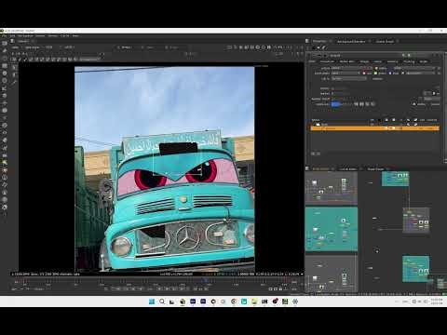Select the Root layer row

[x=375, y=124]
